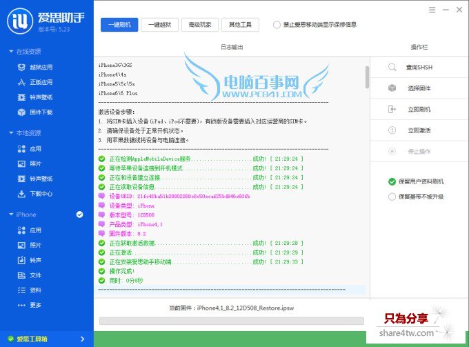Open 文件 under iPhone section
469x347 pixels.
click(30, 275)
